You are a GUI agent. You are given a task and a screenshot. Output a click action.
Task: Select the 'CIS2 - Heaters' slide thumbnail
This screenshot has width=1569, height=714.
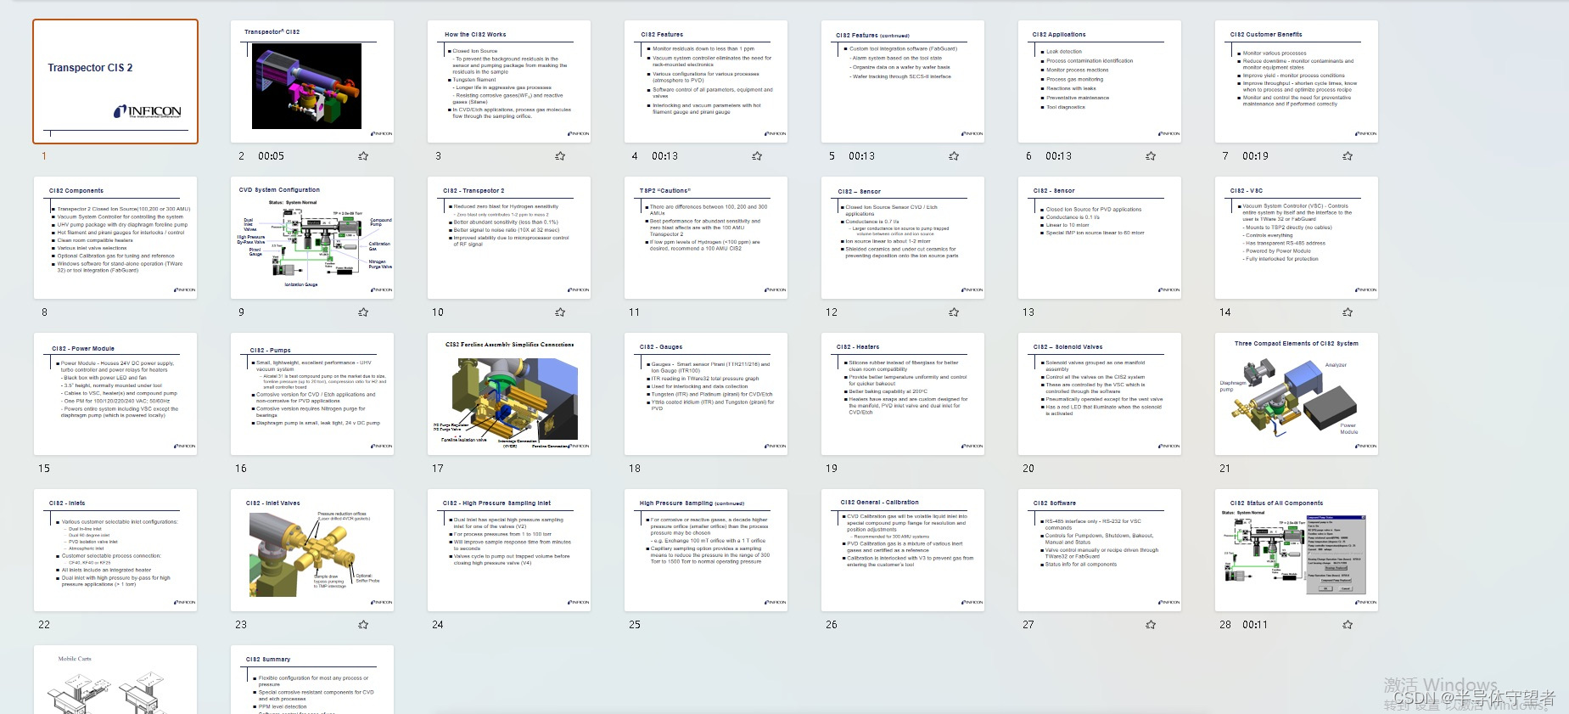pyautogui.click(x=903, y=394)
